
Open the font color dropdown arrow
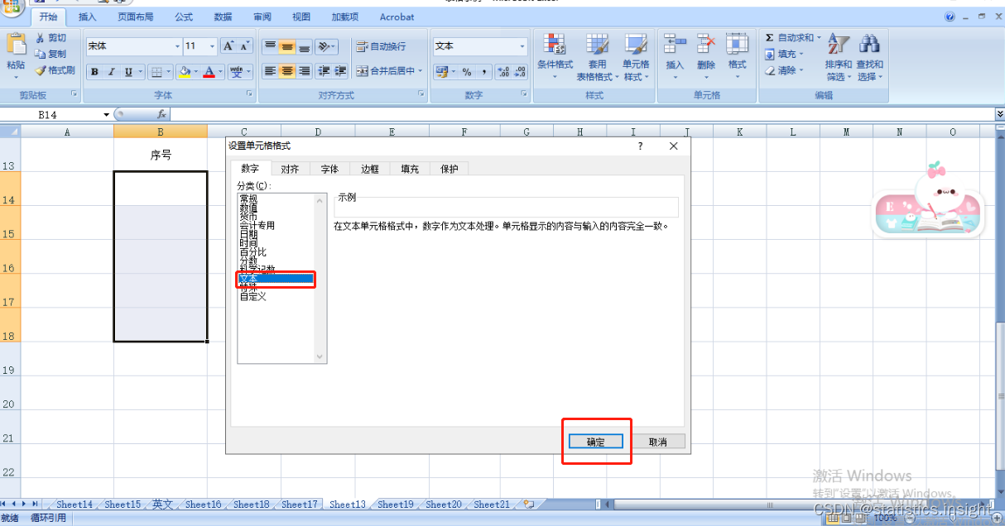click(221, 72)
